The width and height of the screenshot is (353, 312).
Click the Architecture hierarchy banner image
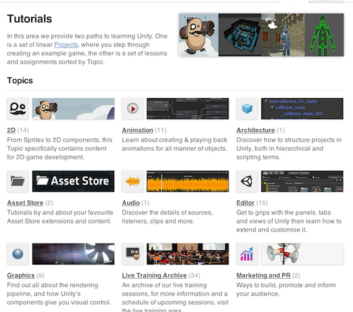click(302, 109)
